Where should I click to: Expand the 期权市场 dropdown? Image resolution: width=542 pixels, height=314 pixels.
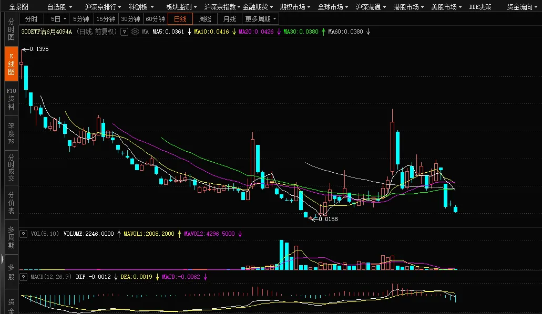click(295, 7)
